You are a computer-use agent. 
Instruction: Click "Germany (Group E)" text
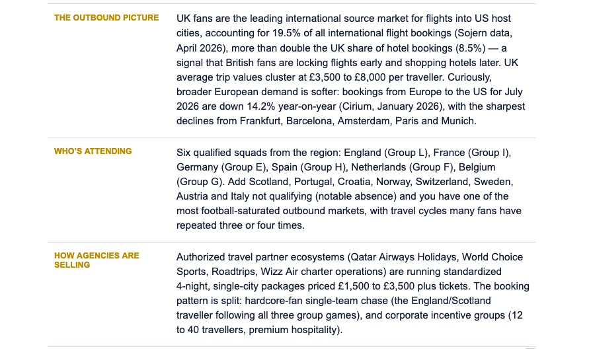point(221,167)
